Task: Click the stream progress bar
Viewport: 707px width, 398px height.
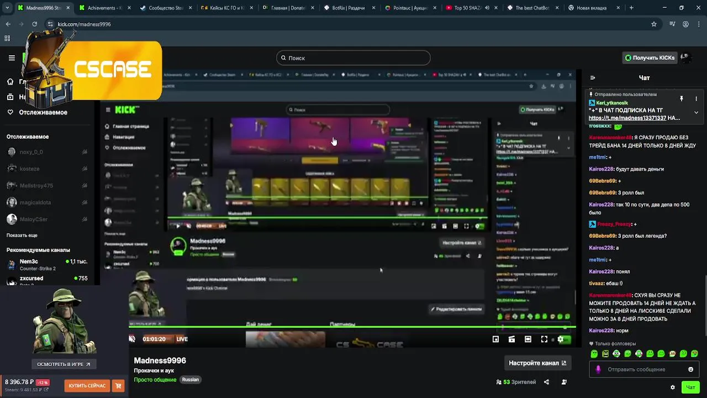Action: point(352,327)
